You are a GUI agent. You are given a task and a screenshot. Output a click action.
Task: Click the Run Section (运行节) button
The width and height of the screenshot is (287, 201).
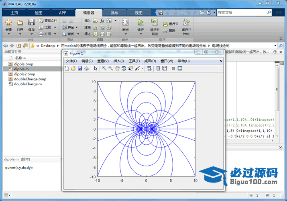[x=171, y=24]
